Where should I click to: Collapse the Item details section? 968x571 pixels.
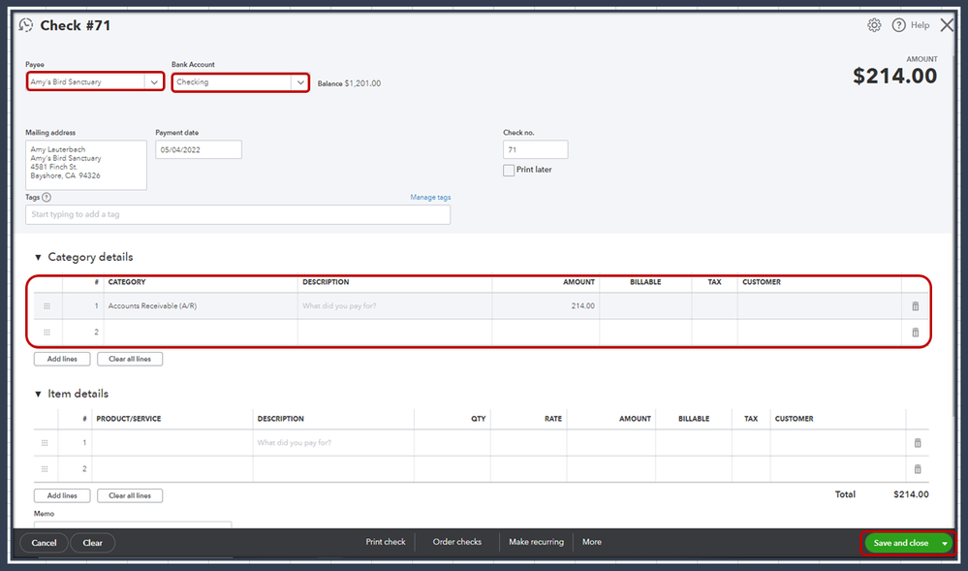tap(38, 394)
